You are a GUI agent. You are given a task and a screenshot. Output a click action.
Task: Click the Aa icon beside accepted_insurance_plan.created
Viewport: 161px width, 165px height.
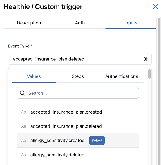coord(23,112)
